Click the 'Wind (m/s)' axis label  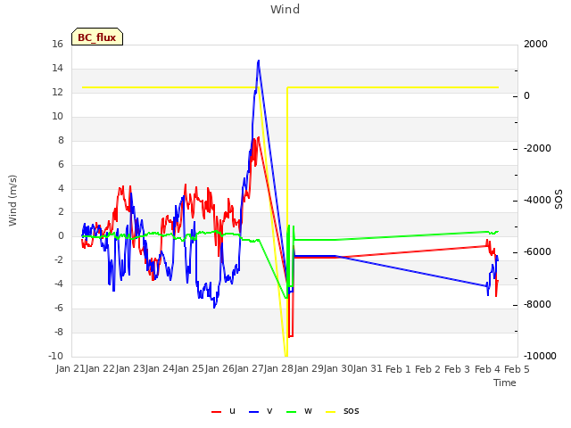coord(12,201)
